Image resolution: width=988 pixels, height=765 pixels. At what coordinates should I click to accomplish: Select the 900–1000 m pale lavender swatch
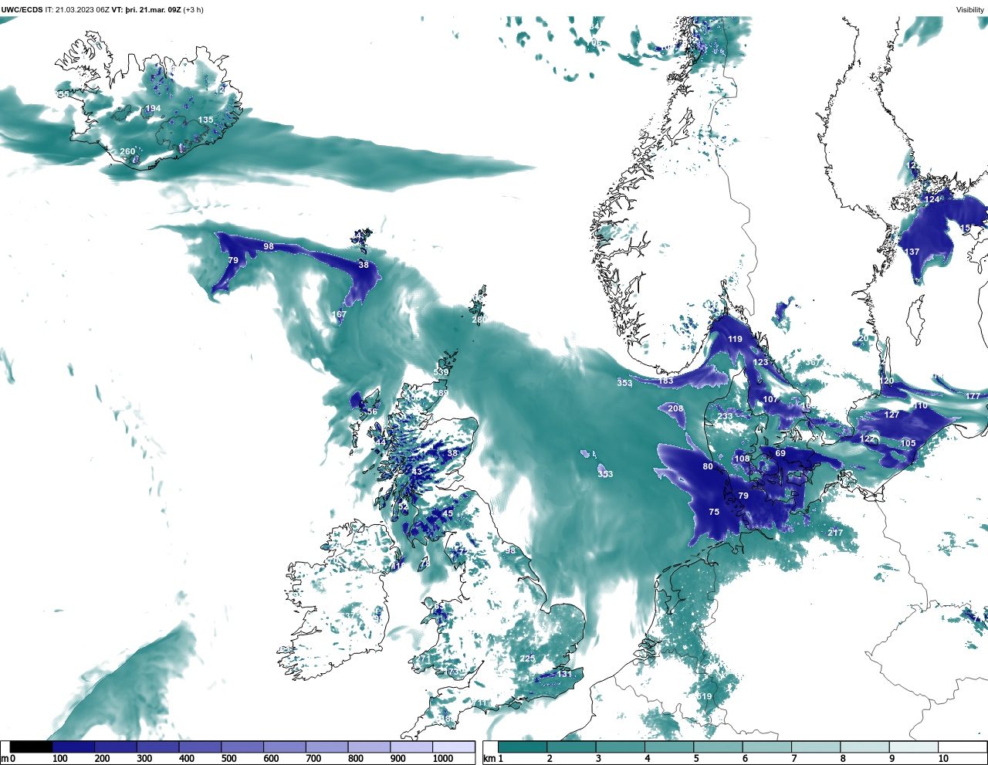pos(411,746)
